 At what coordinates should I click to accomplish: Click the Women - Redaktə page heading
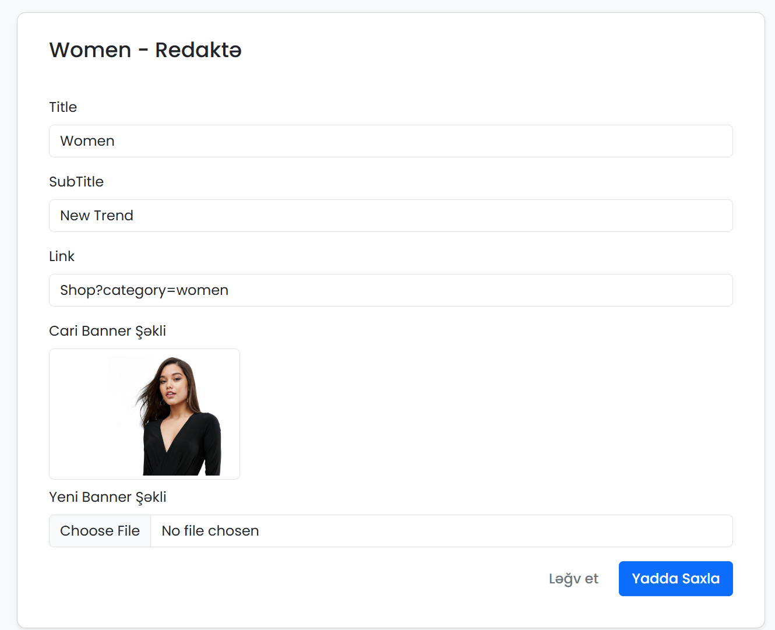click(x=145, y=50)
